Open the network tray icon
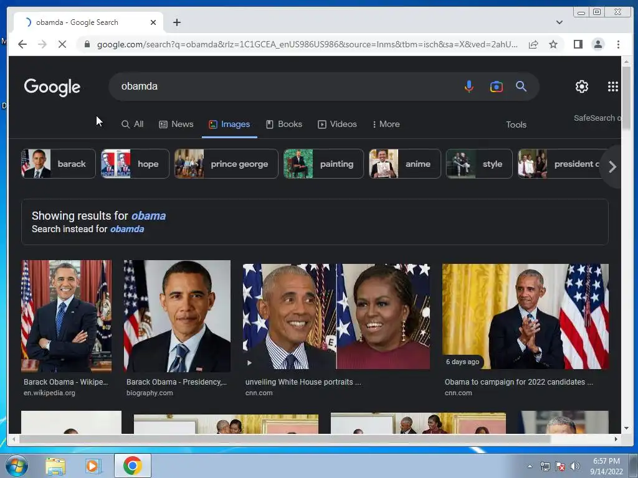This screenshot has width=638, height=478. (545, 466)
